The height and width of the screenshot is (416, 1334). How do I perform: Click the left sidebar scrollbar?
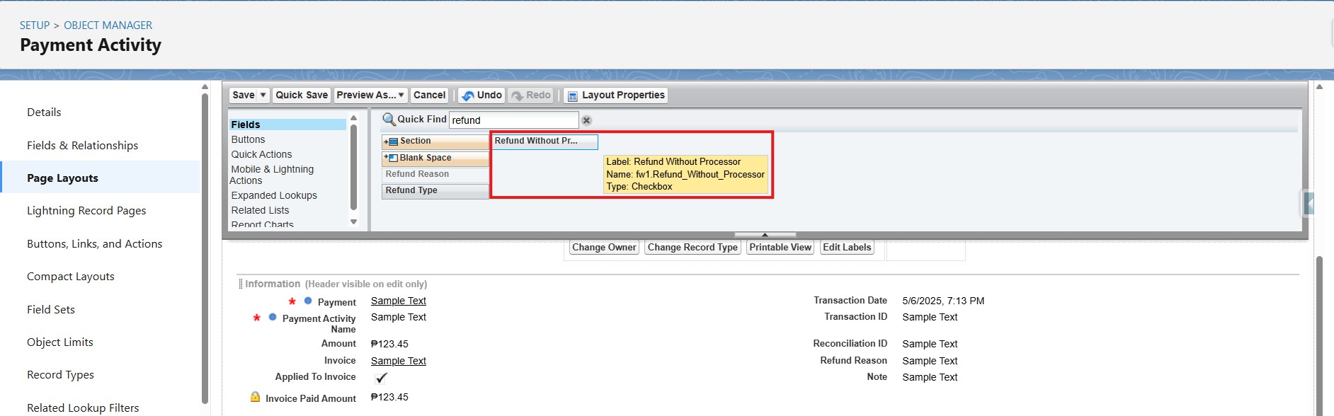[205, 248]
